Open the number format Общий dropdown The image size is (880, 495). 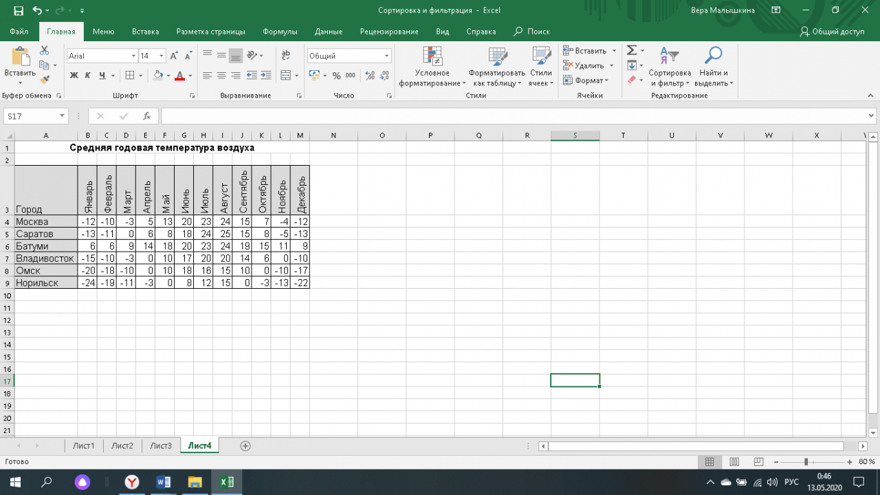tap(387, 56)
